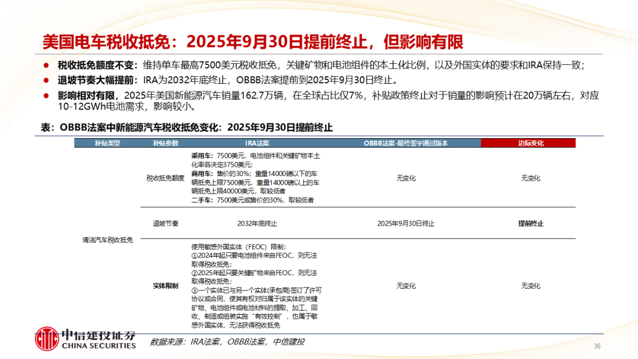Click the bold 提前终止 cell
Screen dimensions: 638x359
(530, 224)
